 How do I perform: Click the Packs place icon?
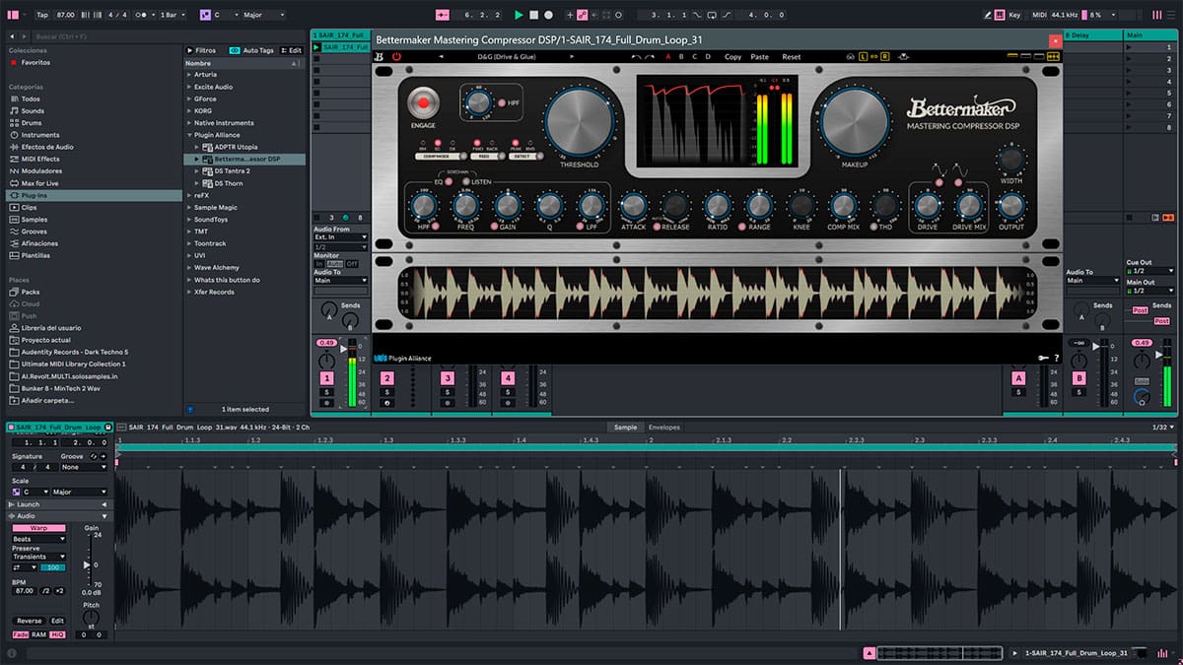[x=13, y=292]
